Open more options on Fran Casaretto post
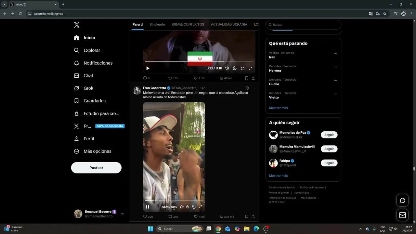Screen dimensions: 416x234 [253, 88]
